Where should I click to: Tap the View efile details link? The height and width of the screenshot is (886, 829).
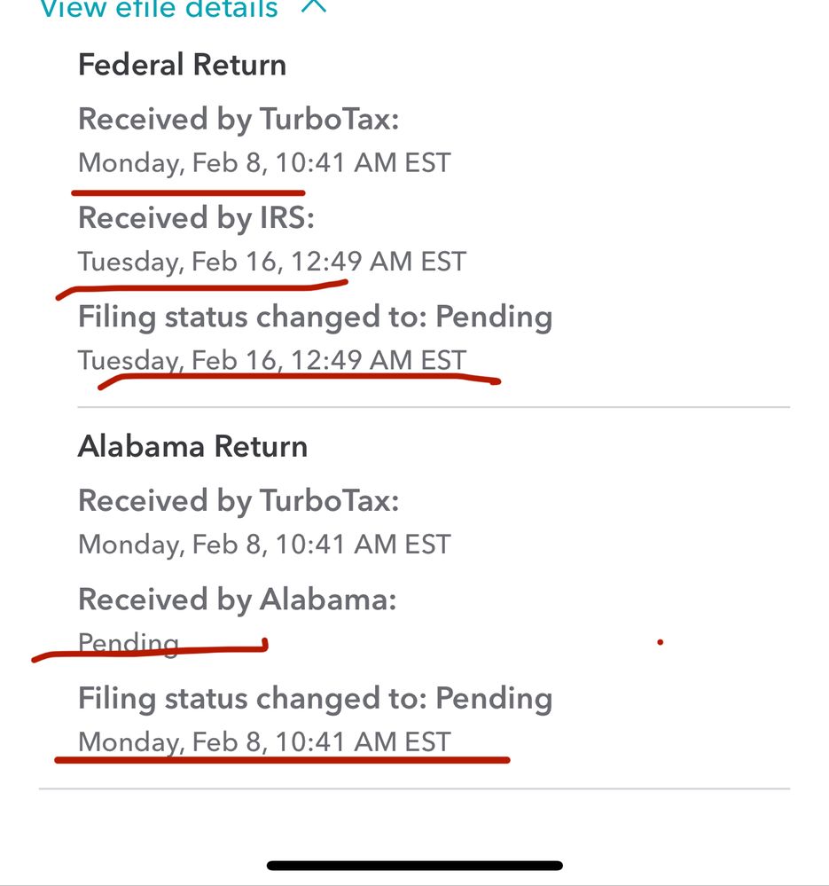tap(160, 9)
